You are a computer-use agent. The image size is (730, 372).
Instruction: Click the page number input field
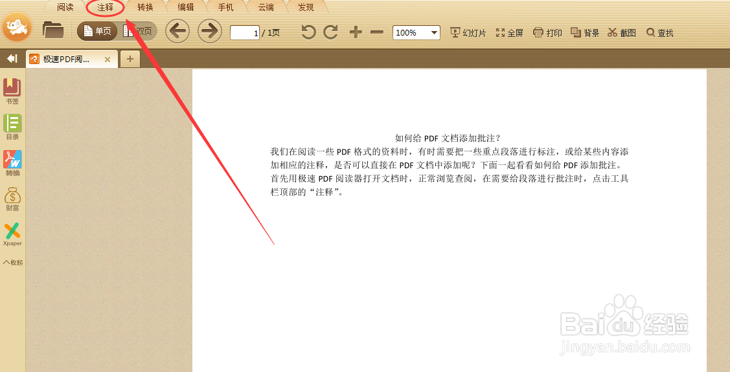[245, 32]
